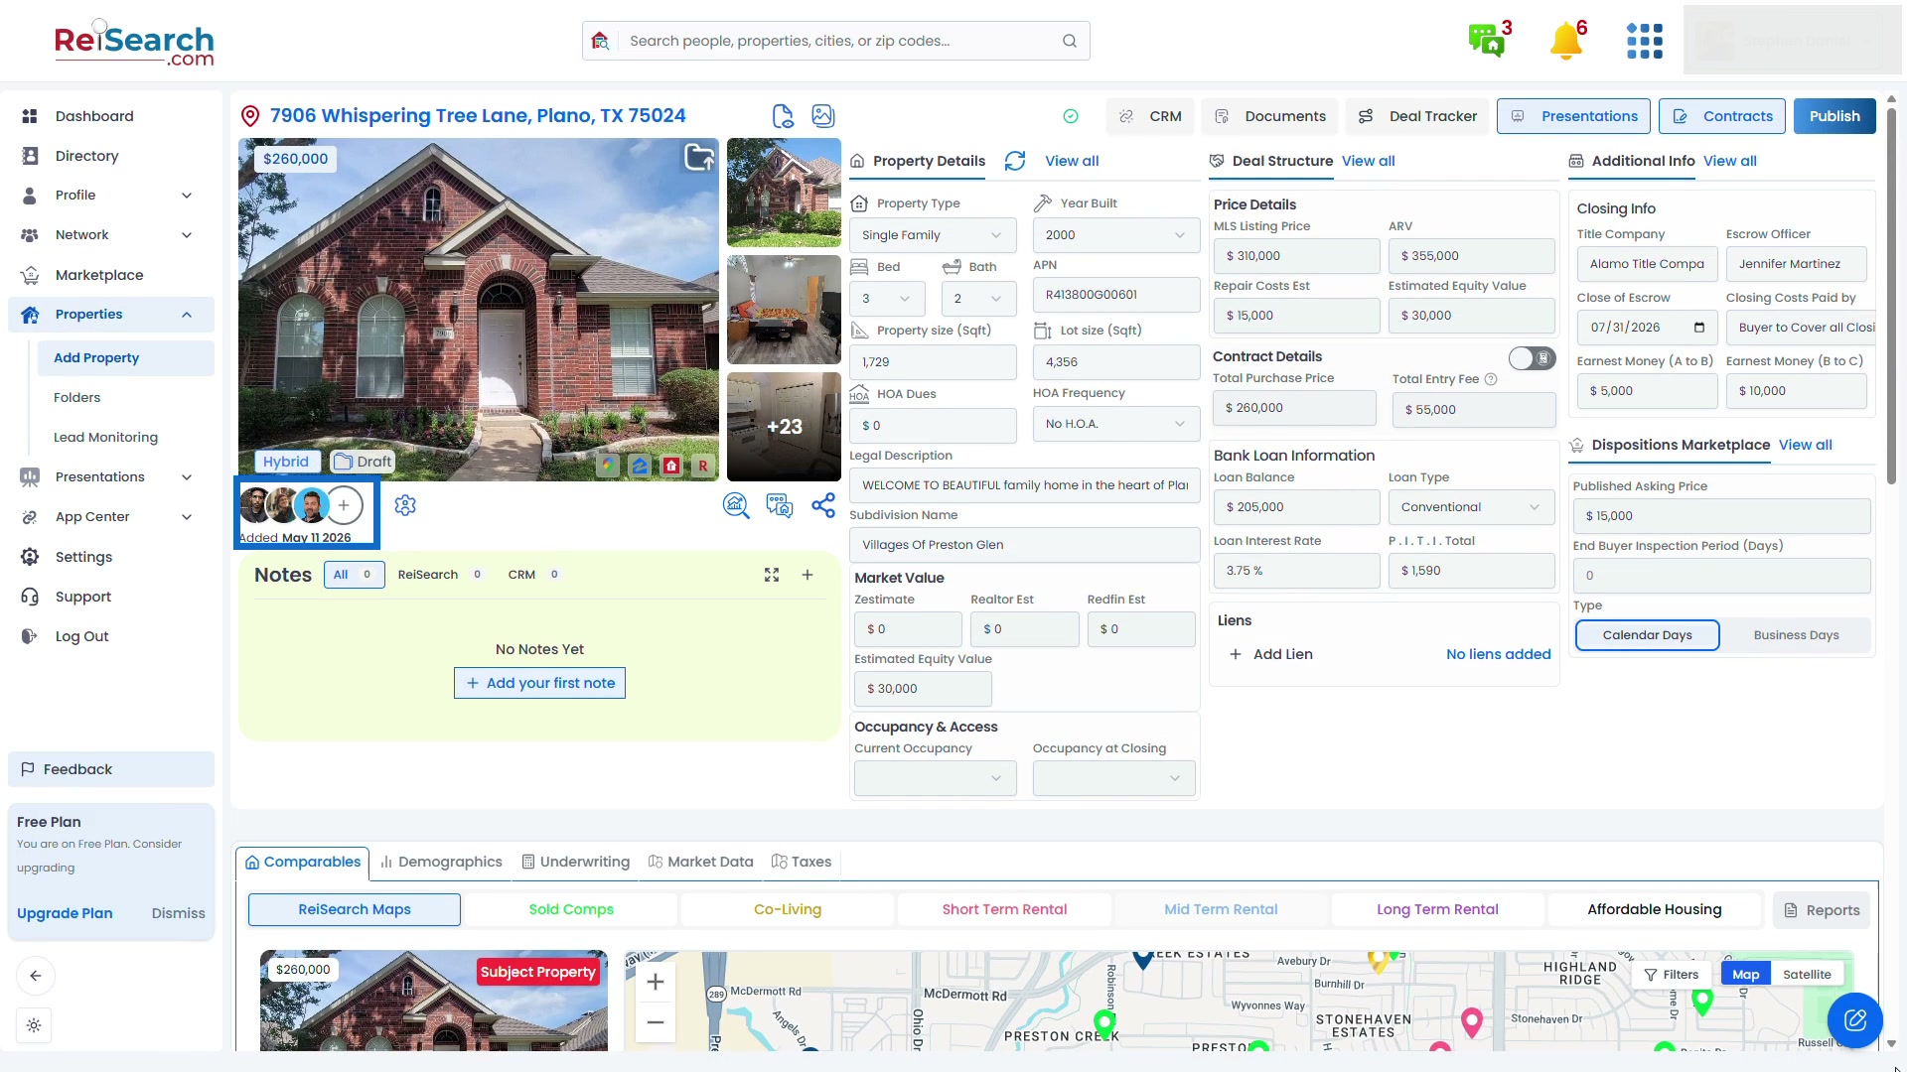The width and height of the screenshot is (1907, 1072).
Task: Open team settings gear below the main photo
Action: [x=405, y=505]
